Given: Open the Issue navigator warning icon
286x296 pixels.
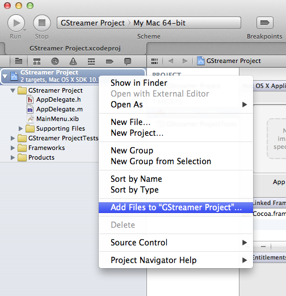Looking at the screenshot, I should pyautogui.click(x=73, y=61).
